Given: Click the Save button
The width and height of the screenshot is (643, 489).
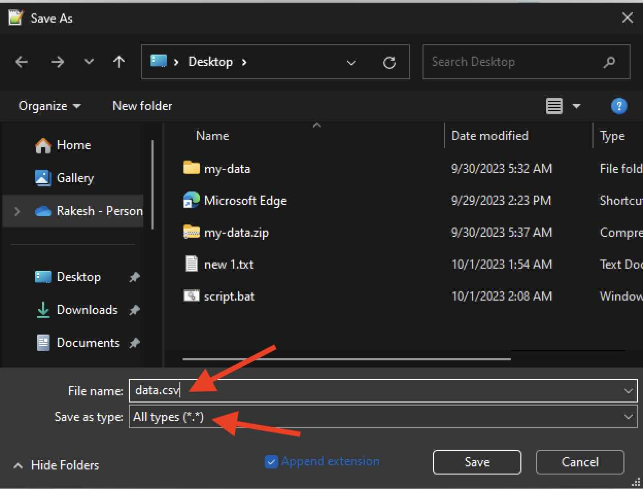Looking at the screenshot, I should [477, 462].
